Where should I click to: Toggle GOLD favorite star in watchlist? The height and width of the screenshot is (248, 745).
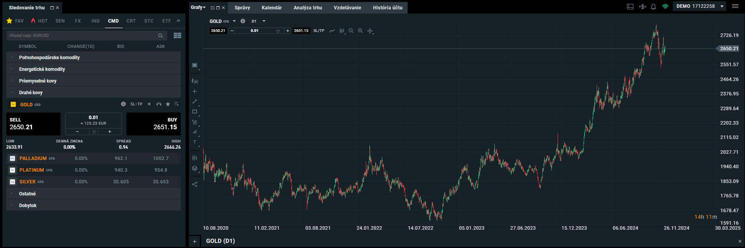168,104
